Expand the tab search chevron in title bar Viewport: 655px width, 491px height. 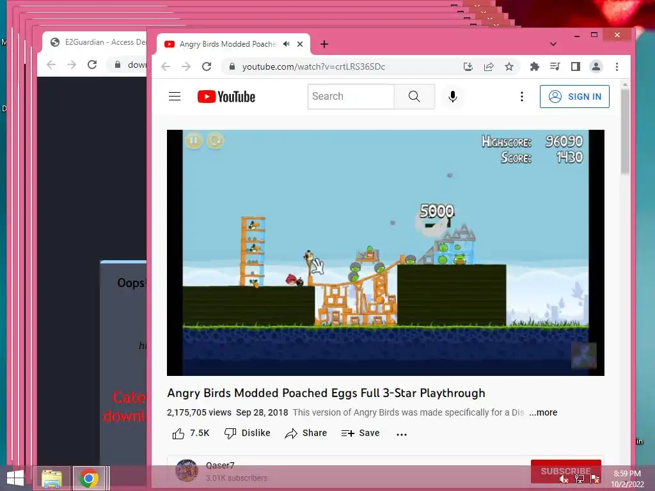tap(553, 44)
